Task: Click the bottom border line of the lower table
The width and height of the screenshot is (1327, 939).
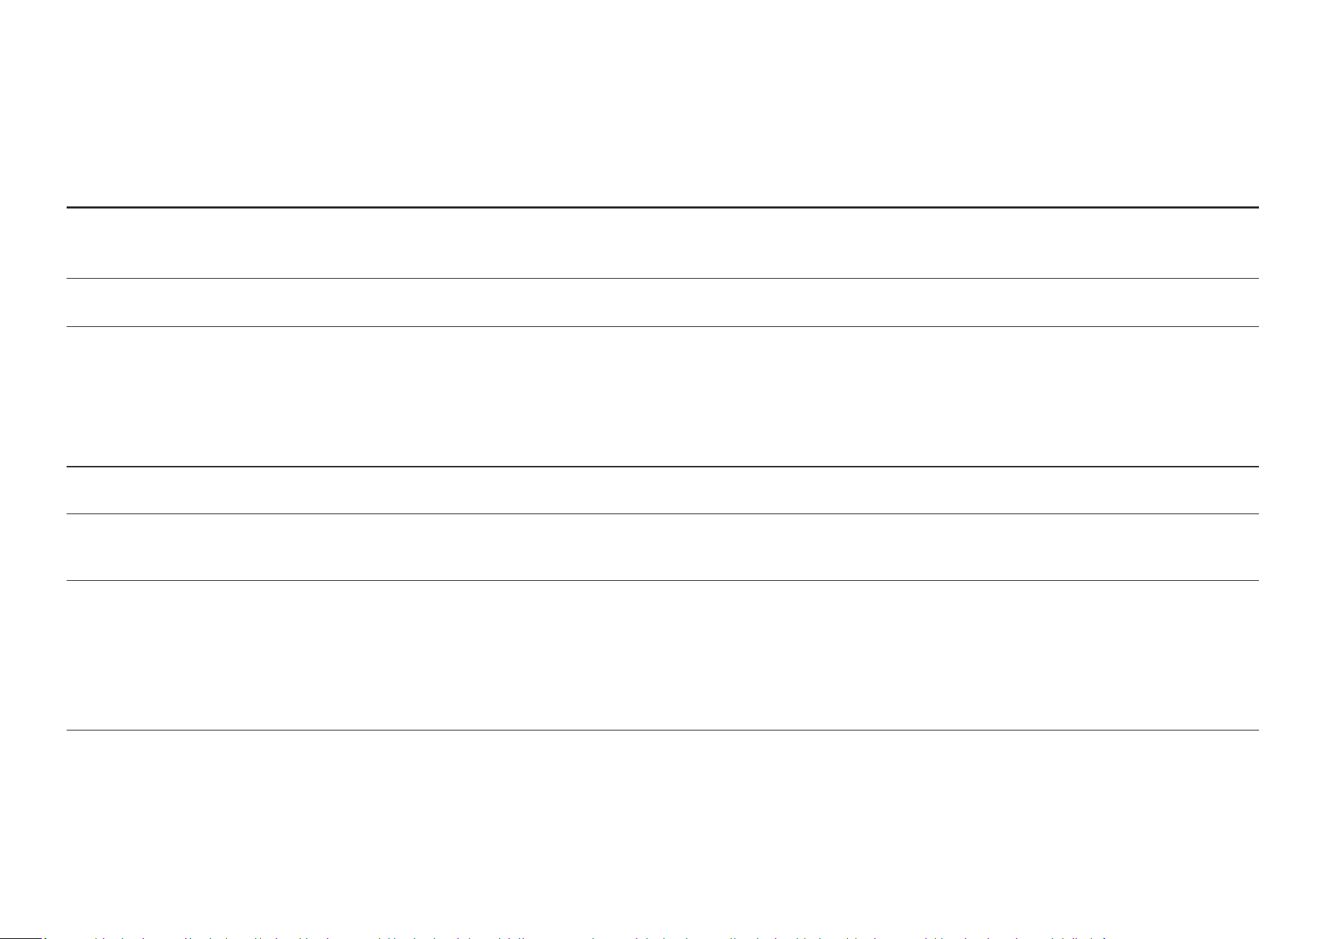Action: tap(662, 730)
